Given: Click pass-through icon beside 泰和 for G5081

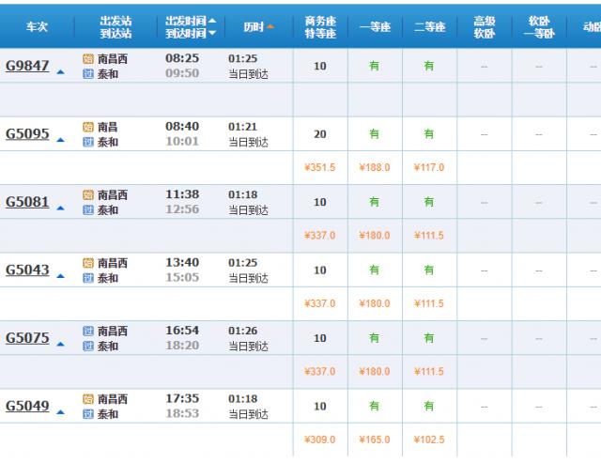Looking at the screenshot, I should (x=88, y=210).
